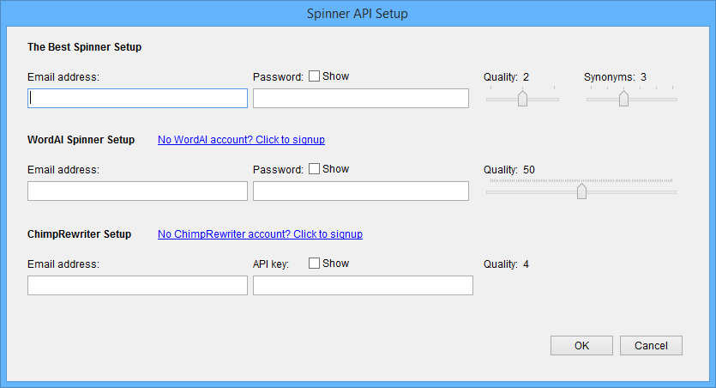Open the WordAI account signup link

point(241,140)
